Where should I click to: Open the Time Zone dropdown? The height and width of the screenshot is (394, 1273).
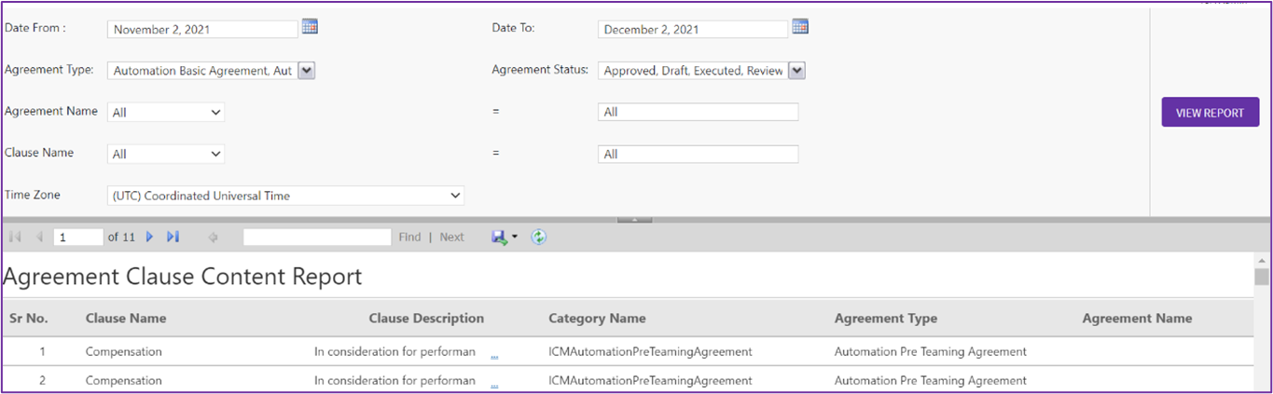click(285, 196)
